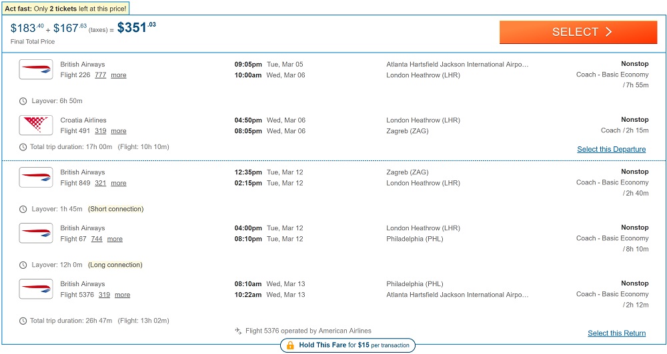This screenshot has height=354, width=667.
Task: Click Hold This Fare for $15 button
Action: pos(348,345)
